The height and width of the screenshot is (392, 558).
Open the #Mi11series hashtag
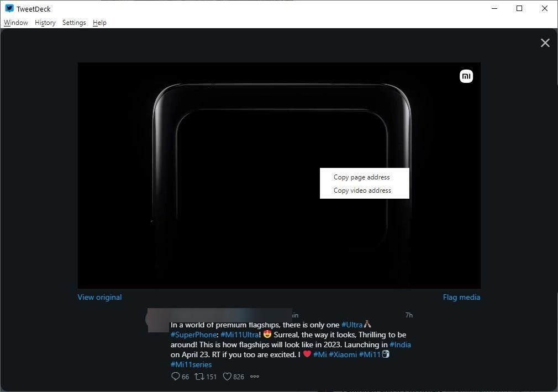pos(191,364)
